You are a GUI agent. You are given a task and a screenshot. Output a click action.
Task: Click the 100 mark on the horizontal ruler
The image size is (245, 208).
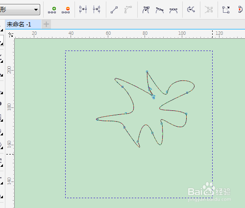(x=182, y=33)
